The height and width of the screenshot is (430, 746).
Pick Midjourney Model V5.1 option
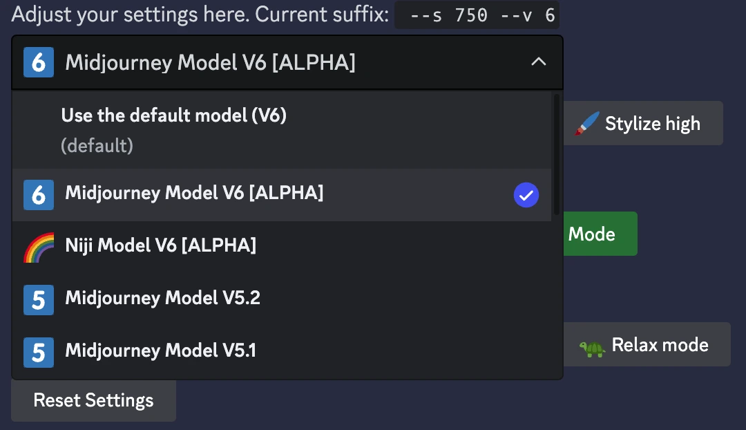click(282, 352)
